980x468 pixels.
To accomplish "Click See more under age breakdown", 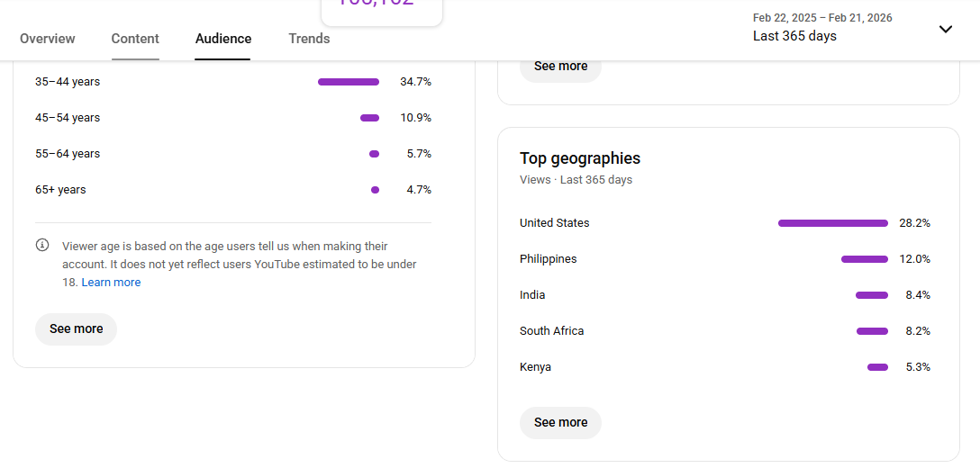I will (x=76, y=329).
